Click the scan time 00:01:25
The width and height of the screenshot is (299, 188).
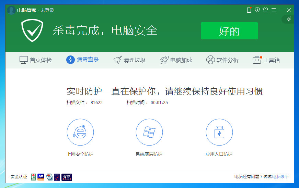click(159, 103)
